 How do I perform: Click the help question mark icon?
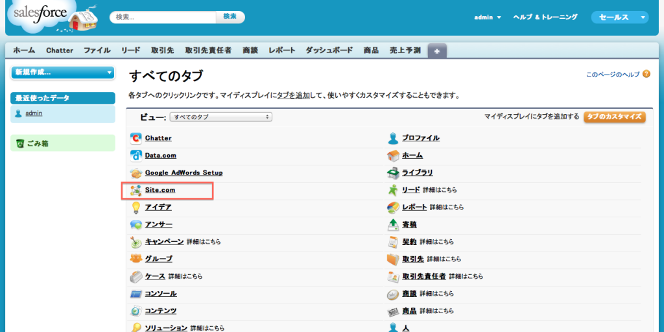646,74
